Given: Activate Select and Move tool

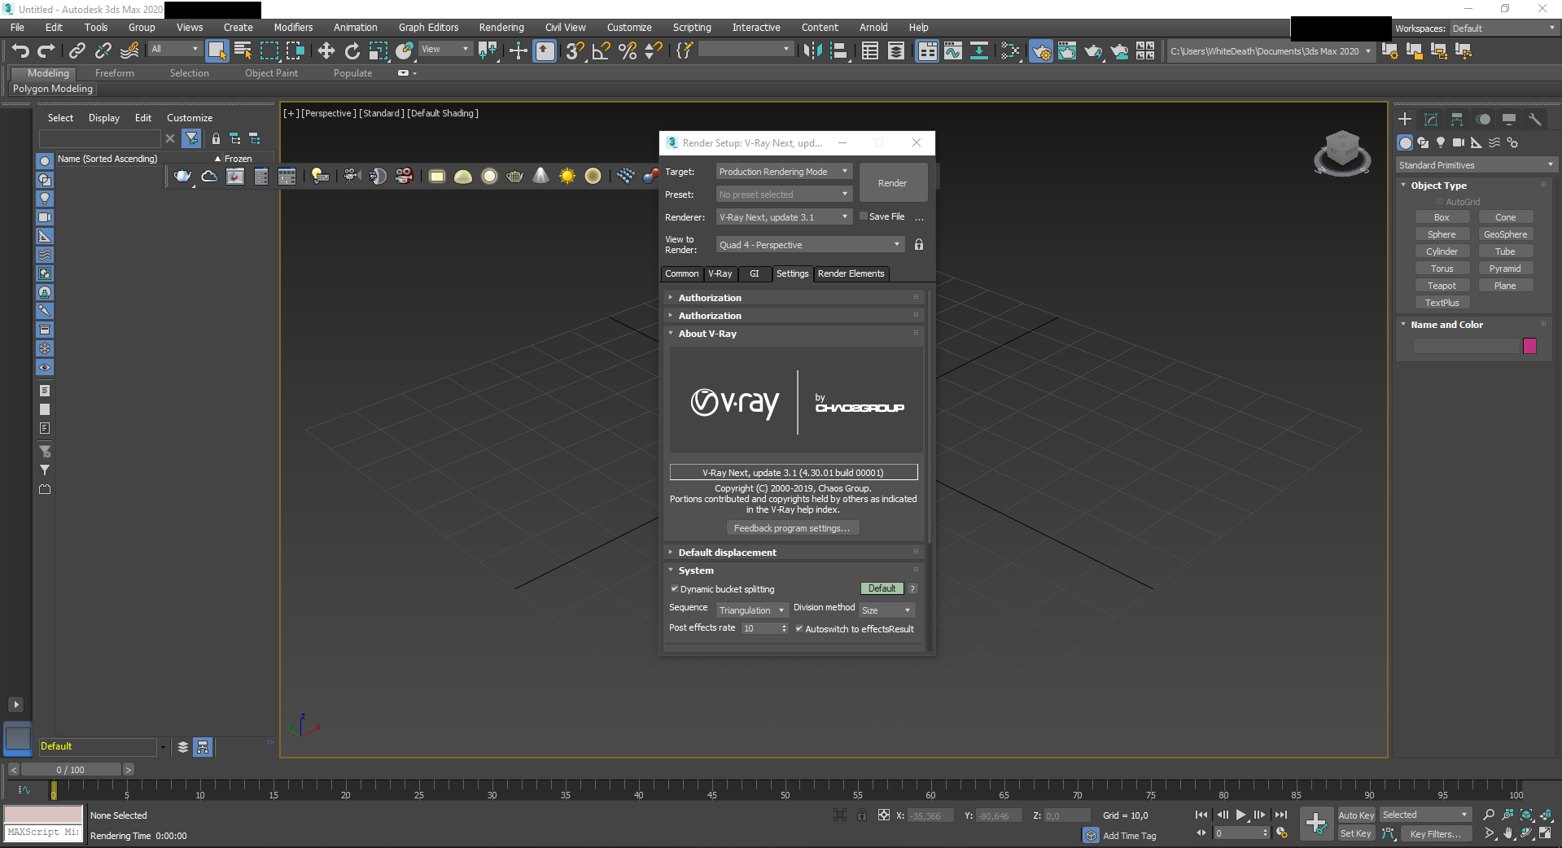Looking at the screenshot, I should pos(326,51).
